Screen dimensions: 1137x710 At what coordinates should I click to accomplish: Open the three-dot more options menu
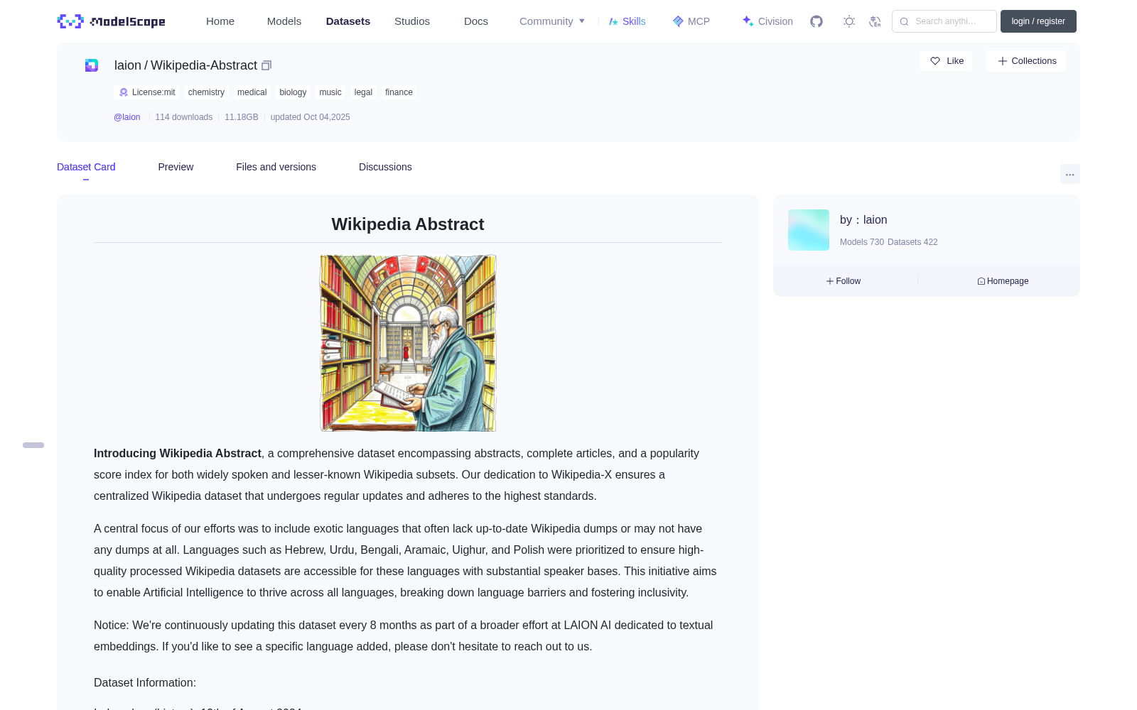1069,174
